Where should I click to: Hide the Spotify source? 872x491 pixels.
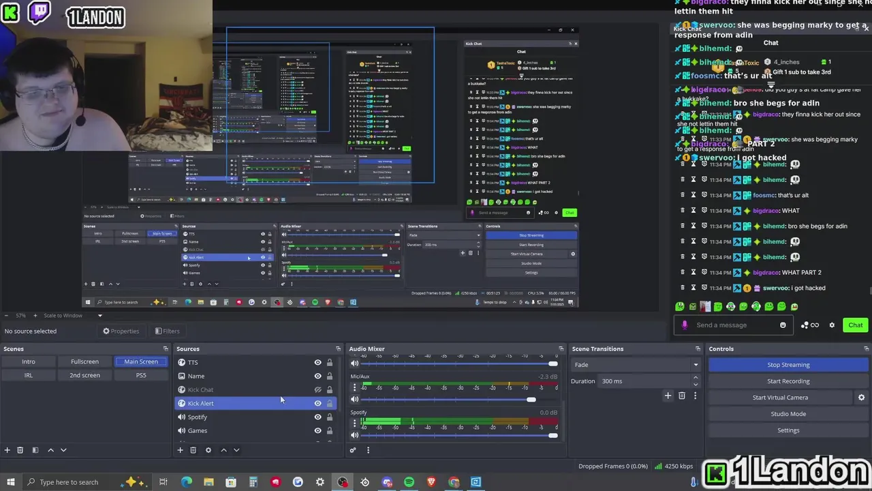[317, 417]
